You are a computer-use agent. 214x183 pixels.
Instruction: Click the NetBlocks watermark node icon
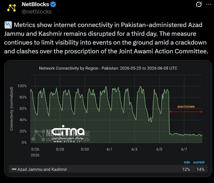click(x=38, y=135)
